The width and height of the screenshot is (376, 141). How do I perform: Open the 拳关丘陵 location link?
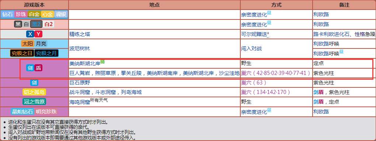[x=131, y=73]
